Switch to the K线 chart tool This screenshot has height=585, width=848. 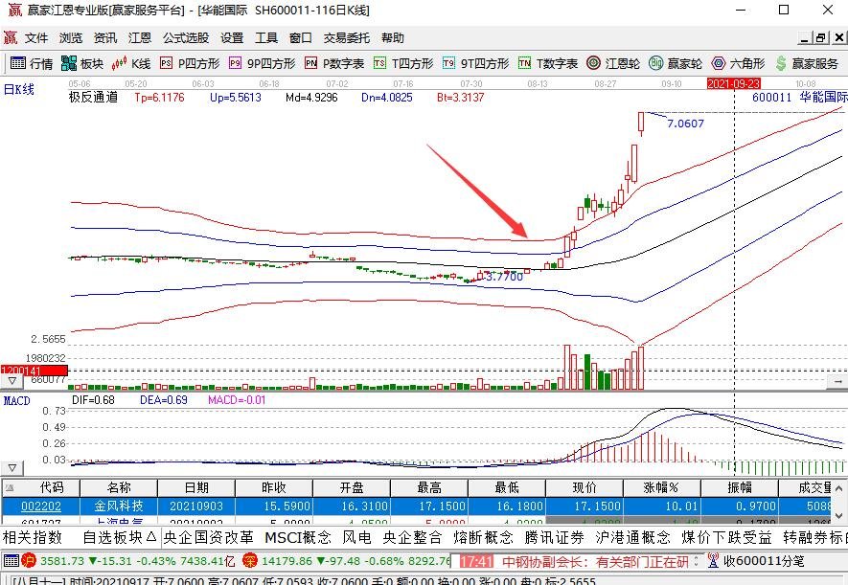[x=131, y=64]
